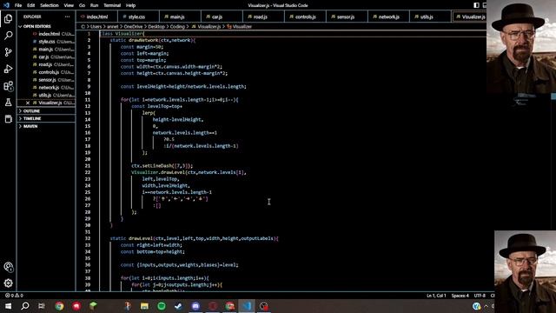Open File Explorer from the taskbar

144,306
